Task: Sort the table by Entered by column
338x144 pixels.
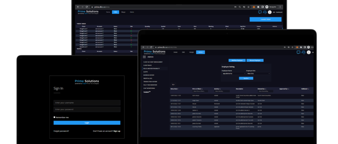Action: [262, 89]
